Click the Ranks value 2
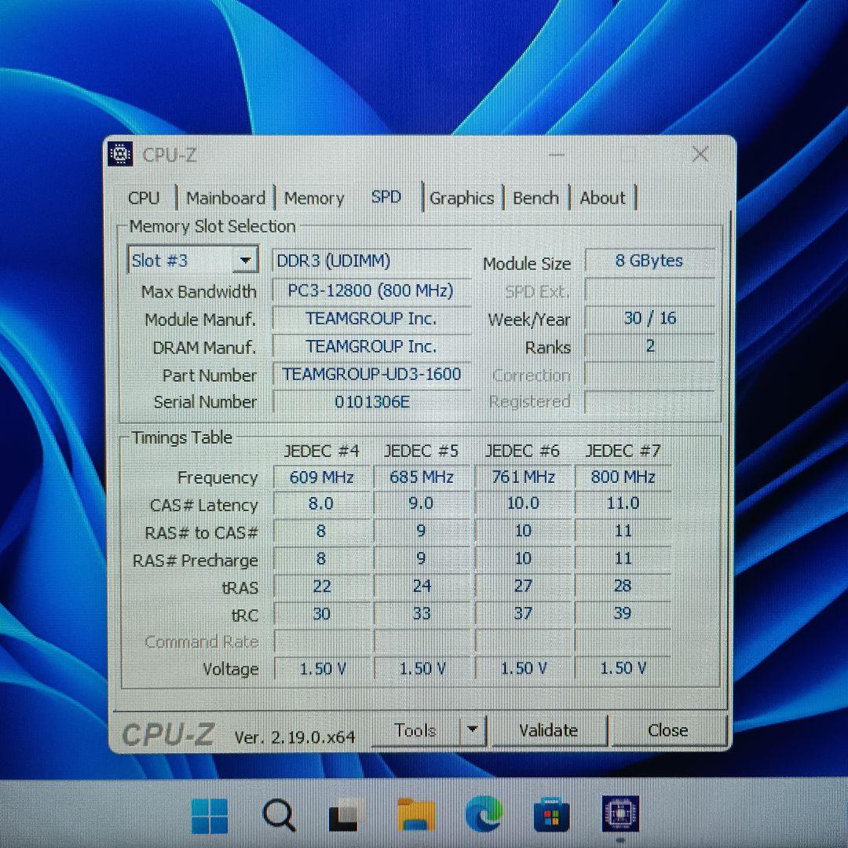The width and height of the screenshot is (848, 848). 649,345
